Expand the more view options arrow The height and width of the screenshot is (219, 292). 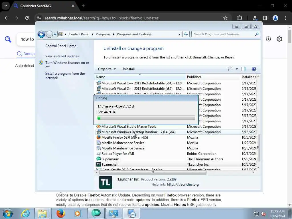(x=237, y=69)
